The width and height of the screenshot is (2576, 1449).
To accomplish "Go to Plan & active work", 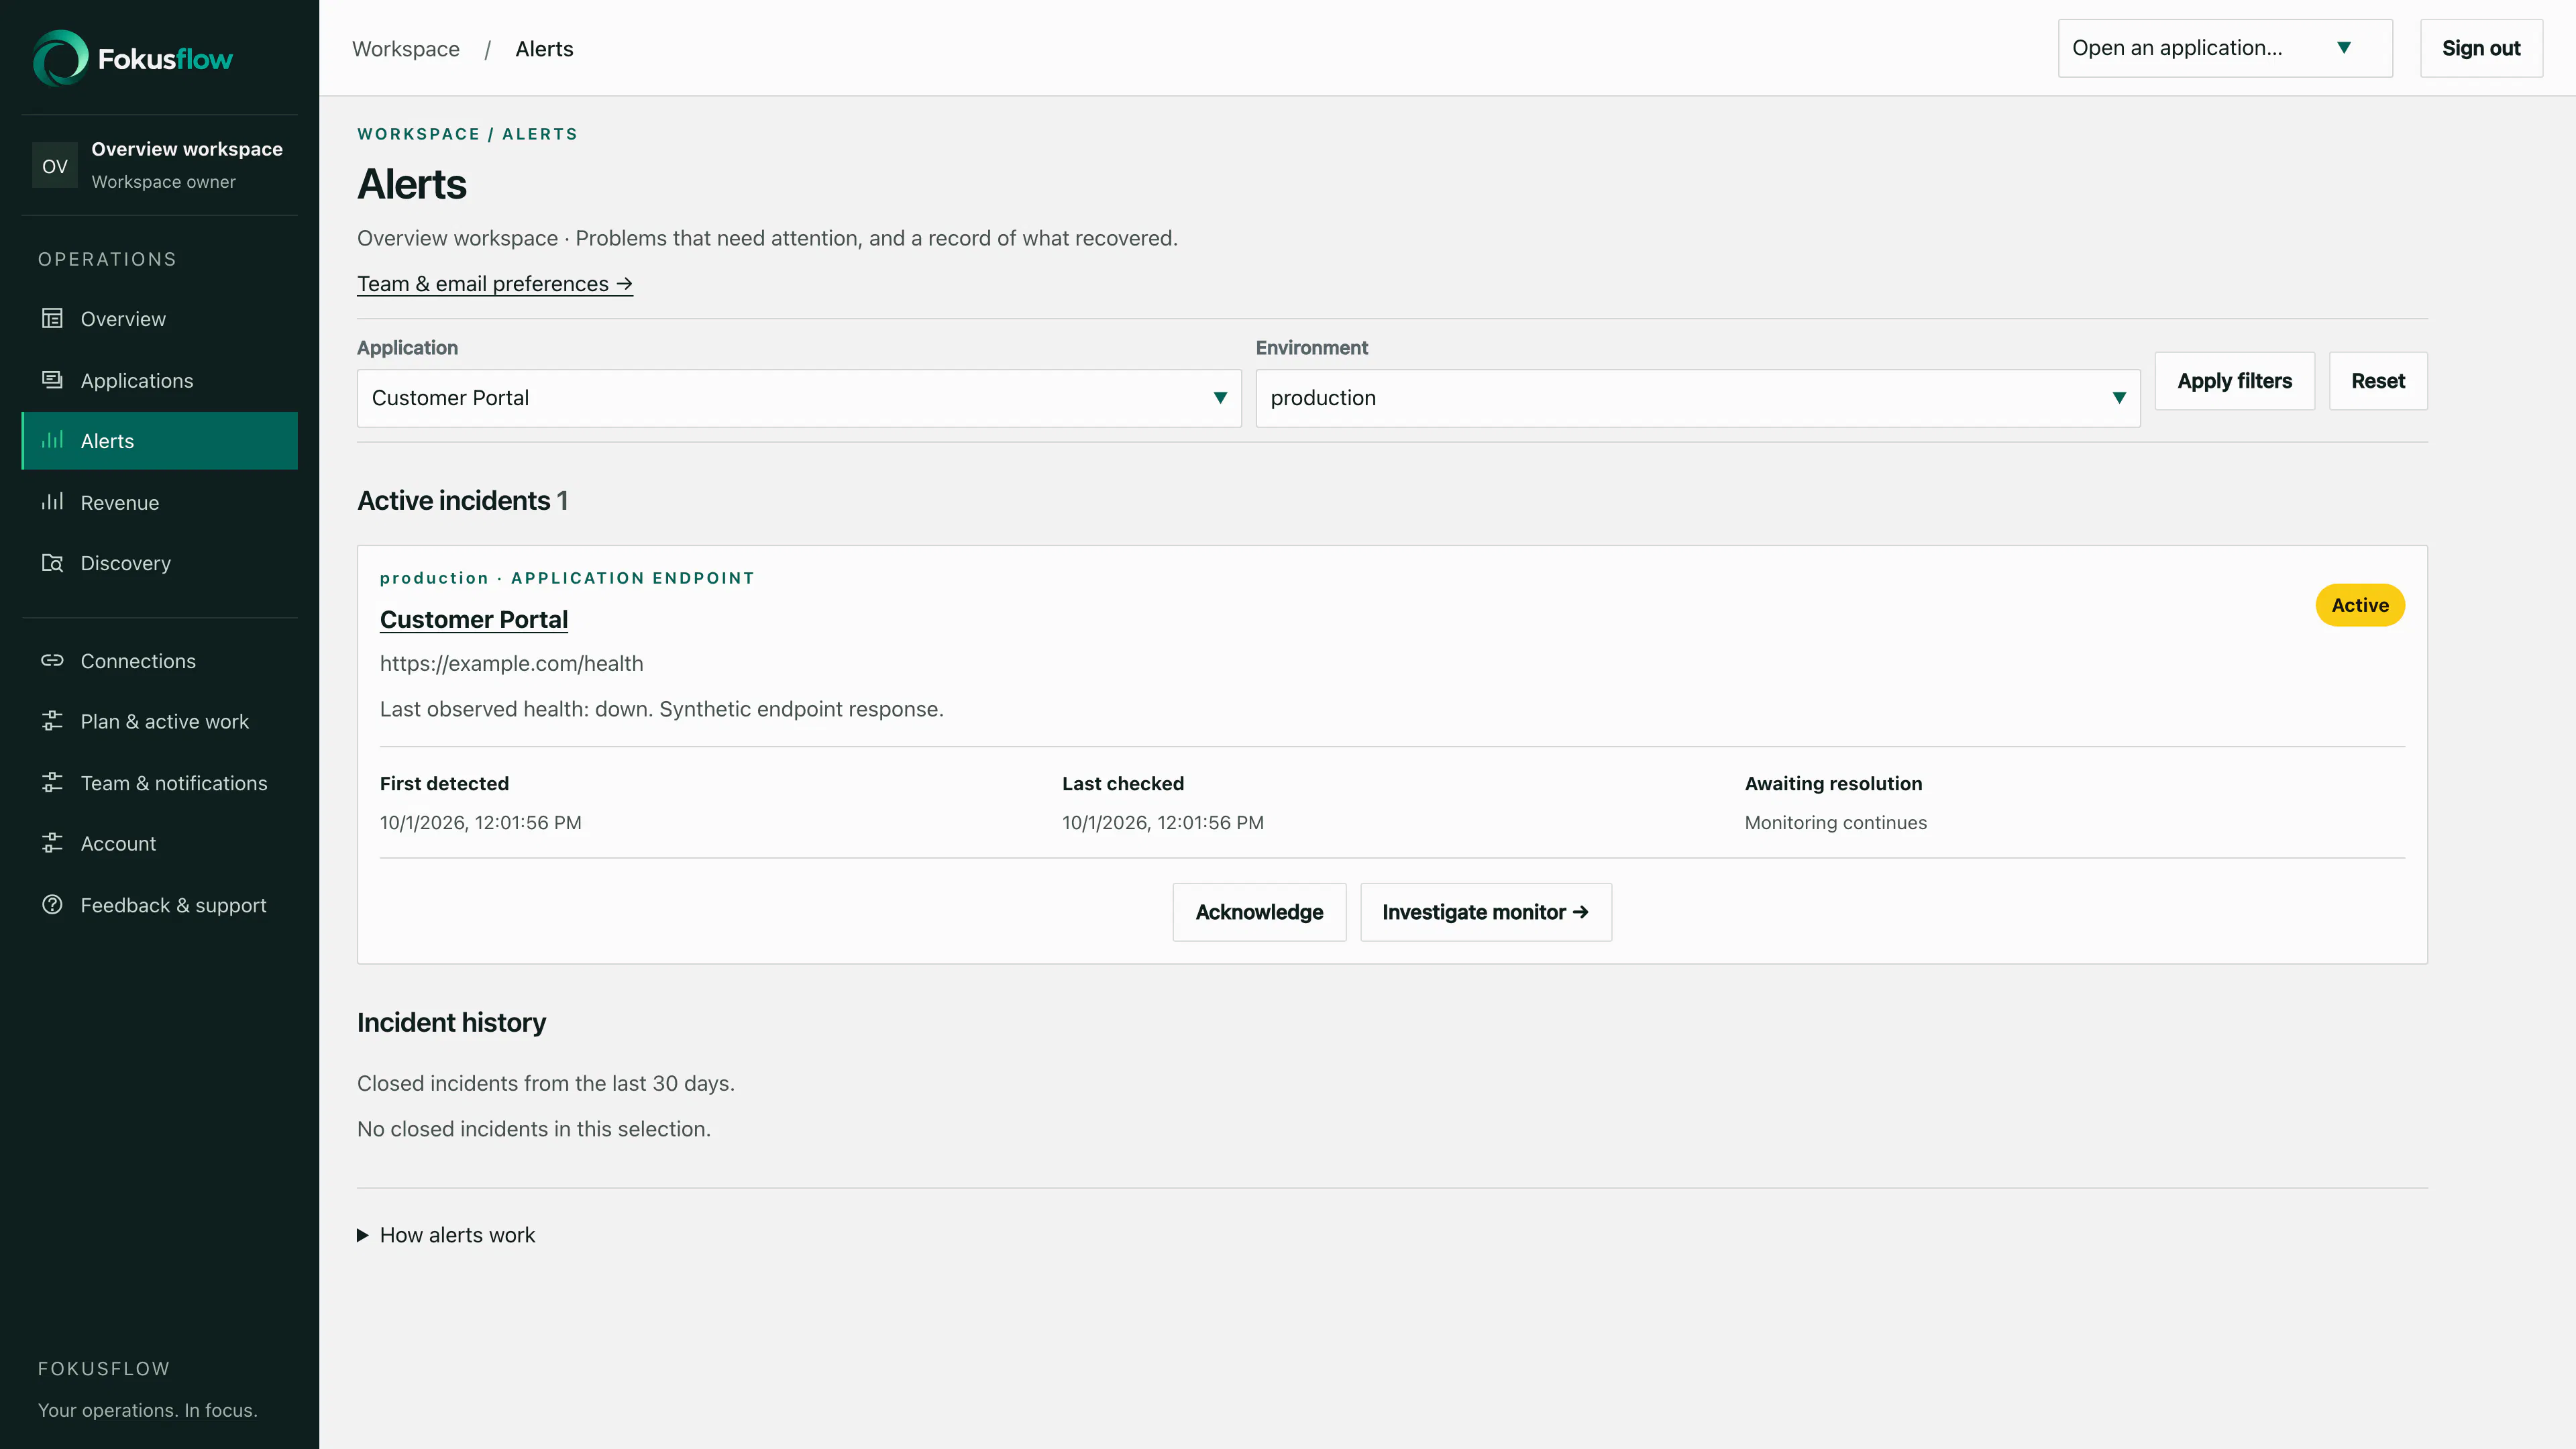I will [160, 722].
